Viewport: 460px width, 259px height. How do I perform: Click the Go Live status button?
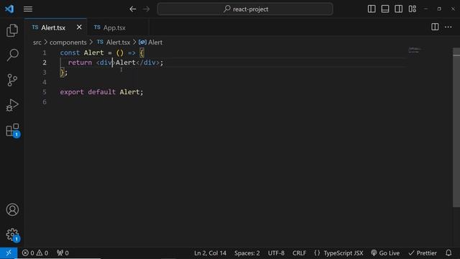coord(385,253)
